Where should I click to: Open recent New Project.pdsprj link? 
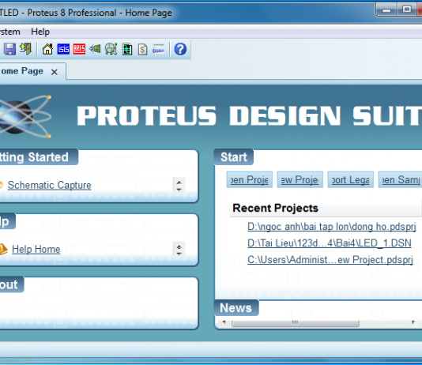pyautogui.click(x=330, y=260)
